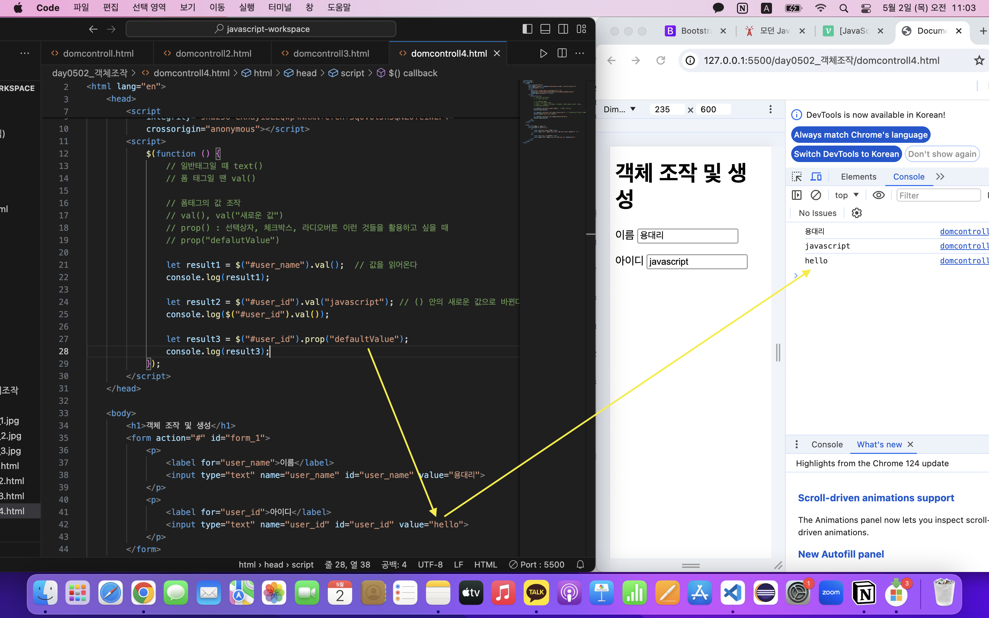989x618 pixels.
Task: Switch to the domcontroll2.html tab
Action: point(213,54)
